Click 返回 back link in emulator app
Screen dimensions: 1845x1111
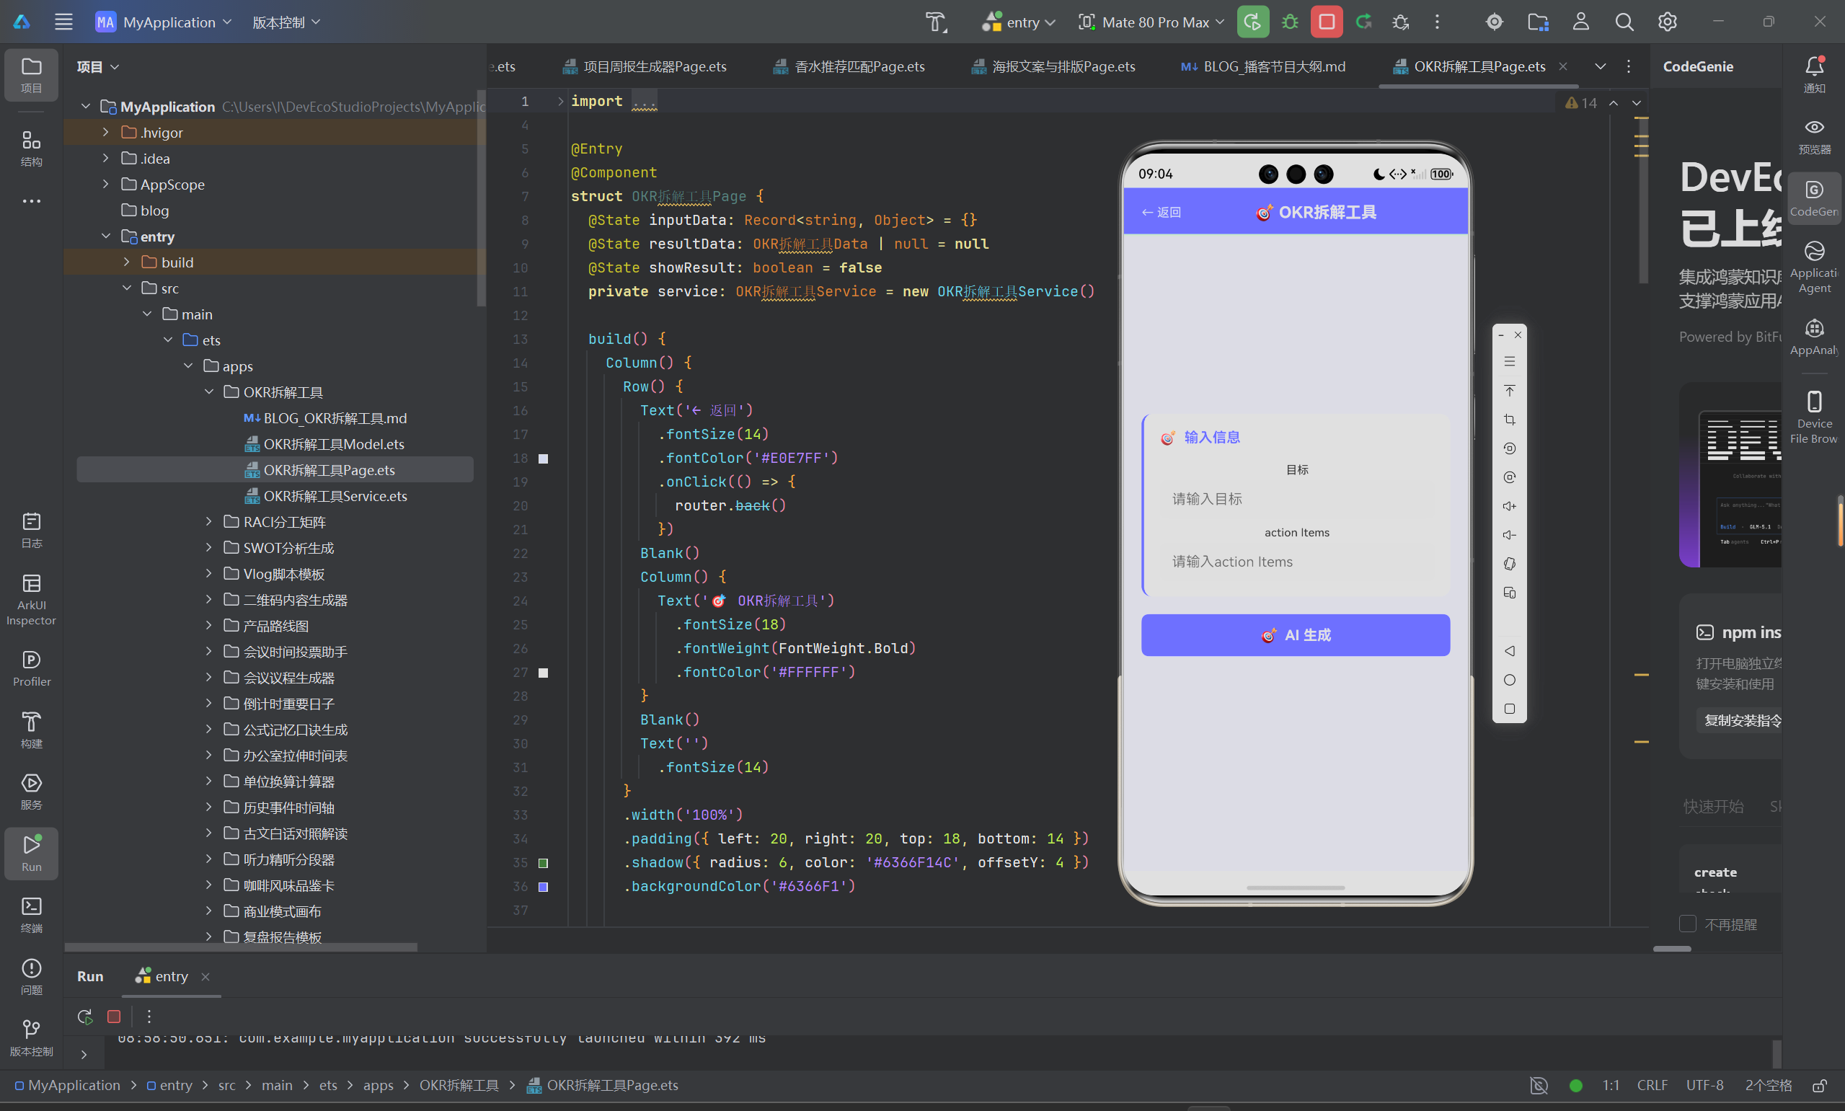point(1161,213)
